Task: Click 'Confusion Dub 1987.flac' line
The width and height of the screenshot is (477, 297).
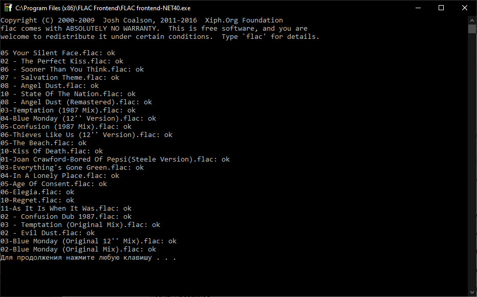Action: [x=66, y=217]
